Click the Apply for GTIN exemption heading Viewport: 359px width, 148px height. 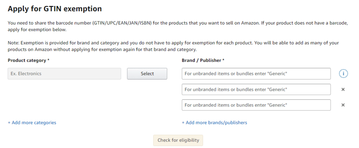(x=55, y=8)
